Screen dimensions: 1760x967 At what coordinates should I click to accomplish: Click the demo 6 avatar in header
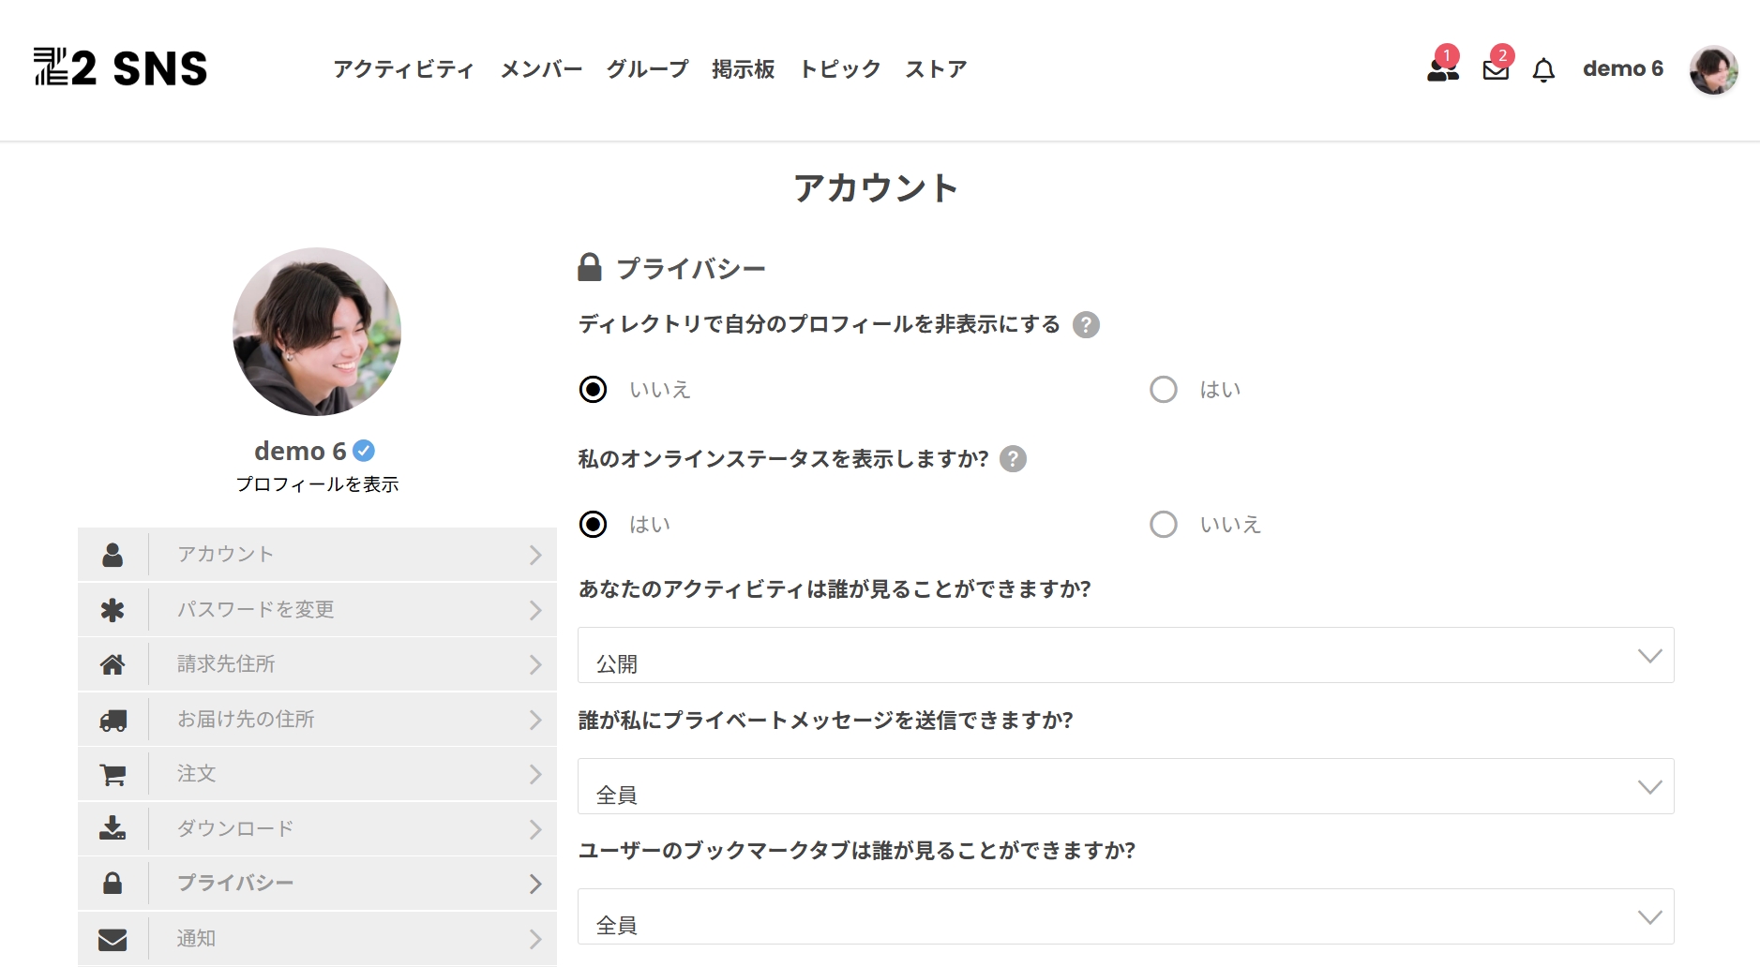pos(1713,70)
